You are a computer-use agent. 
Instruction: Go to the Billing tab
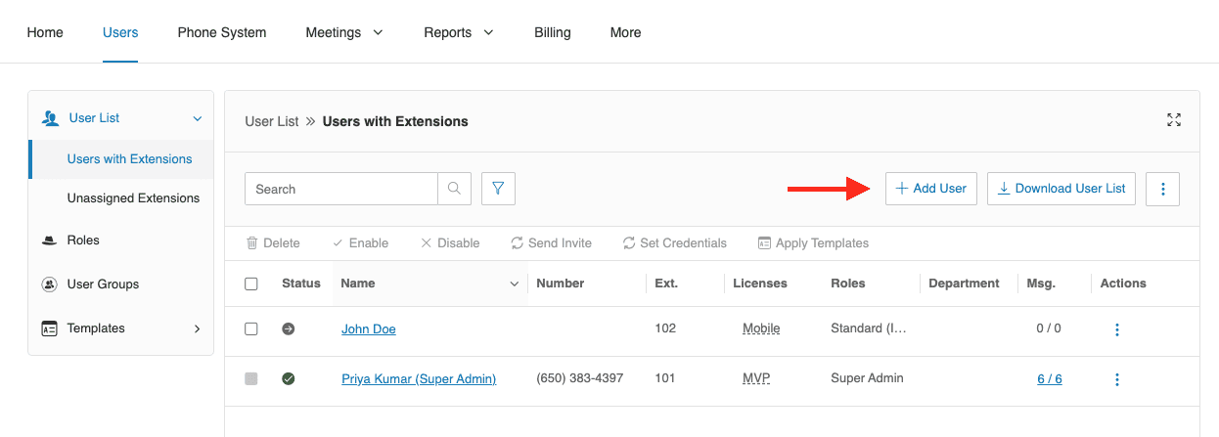click(552, 32)
